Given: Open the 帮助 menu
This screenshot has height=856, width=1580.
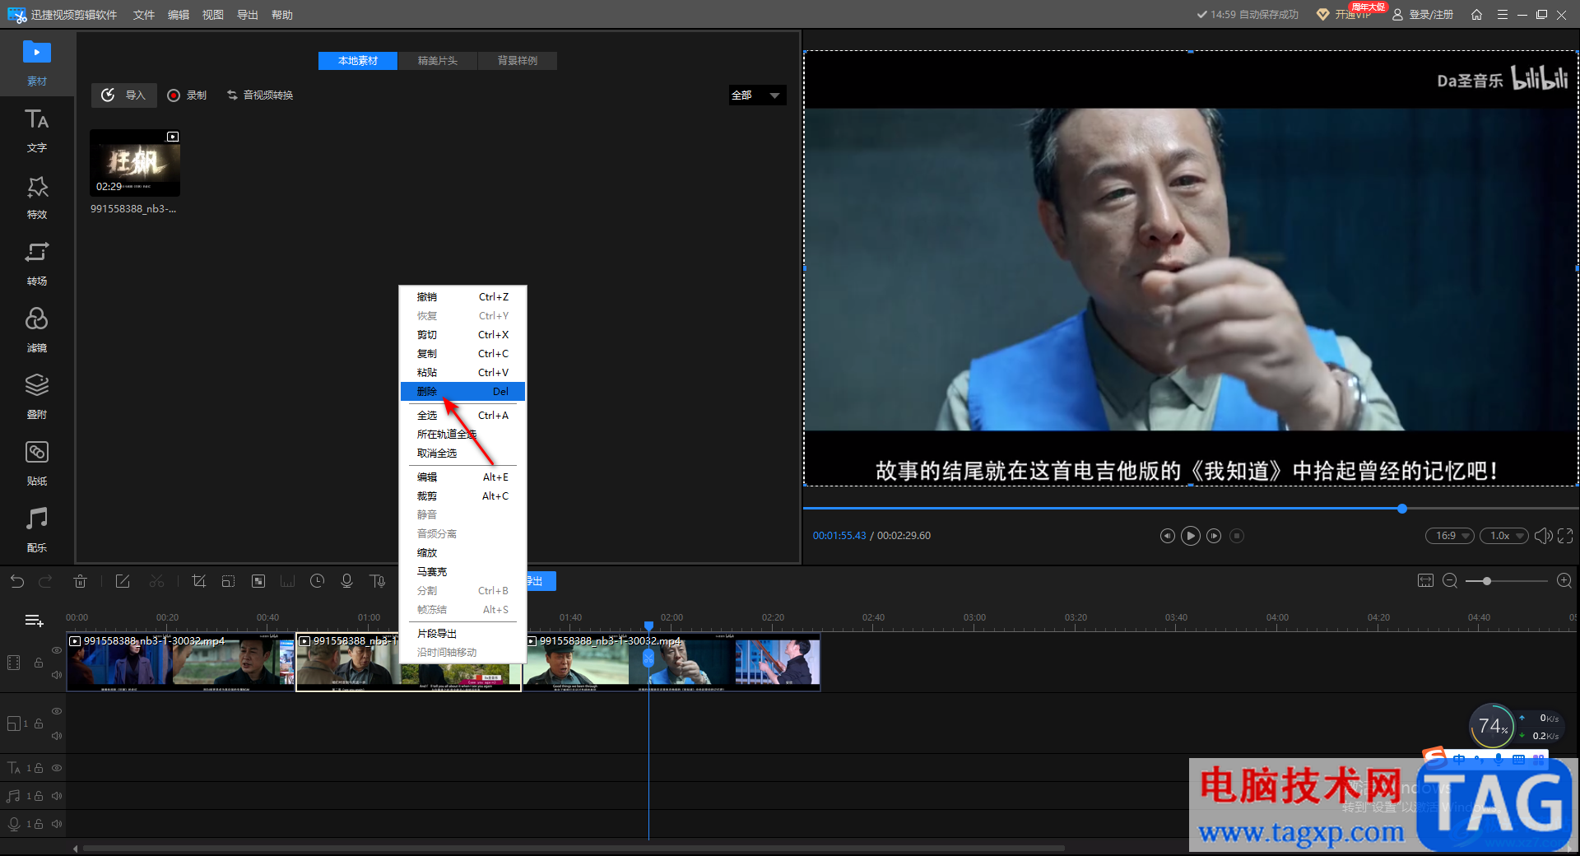Looking at the screenshot, I should (x=282, y=15).
